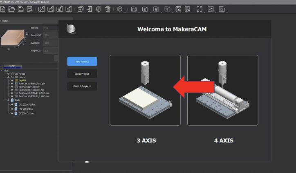Click the Duplicate toolbar icon

[x=81, y=9]
